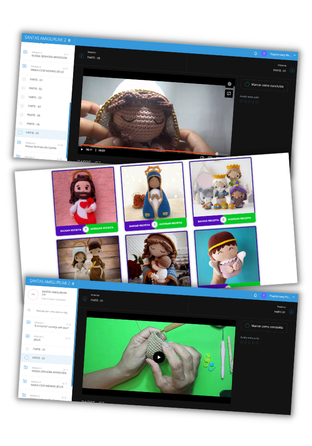Click BAIXAR RECEITA under the Jesus doll
The height and width of the screenshot is (446, 312).
70,230
